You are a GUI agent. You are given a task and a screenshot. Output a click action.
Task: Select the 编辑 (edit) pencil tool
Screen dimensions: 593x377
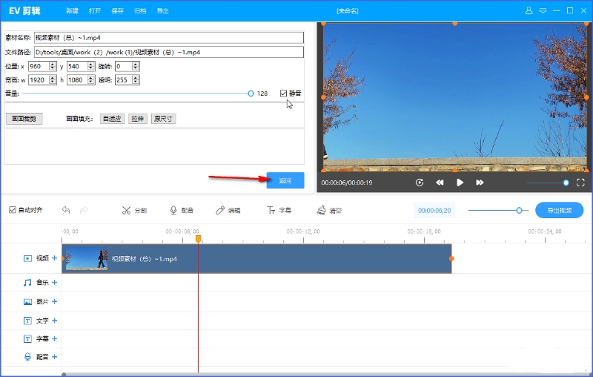[x=228, y=210]
